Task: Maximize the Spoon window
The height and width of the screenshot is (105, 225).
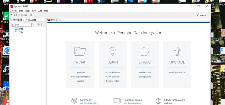Action: click(198, 6)
